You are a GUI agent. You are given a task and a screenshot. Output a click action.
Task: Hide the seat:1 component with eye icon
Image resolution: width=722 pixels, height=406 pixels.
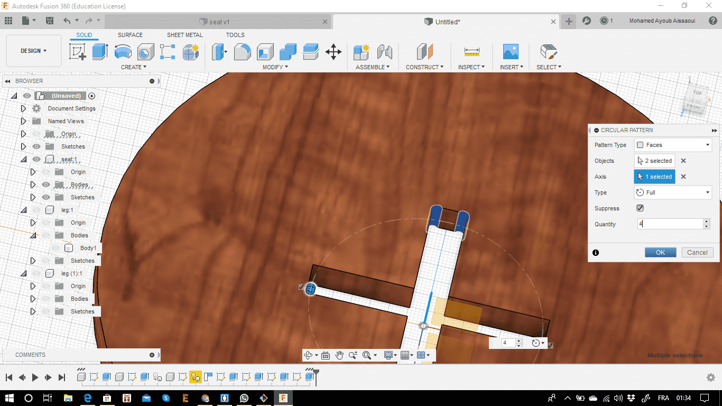36,159
